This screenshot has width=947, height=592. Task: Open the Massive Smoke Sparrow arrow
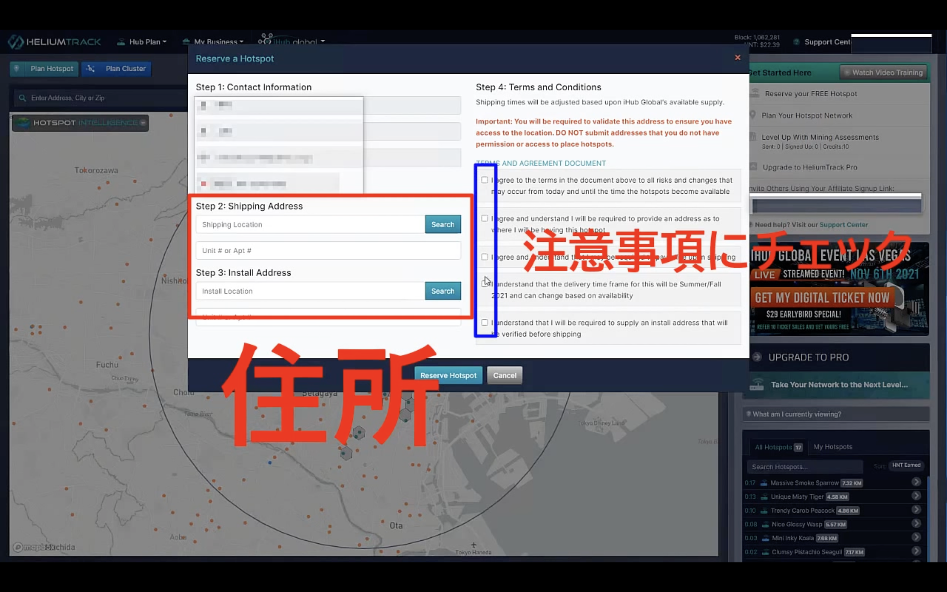tap(916, 482)
